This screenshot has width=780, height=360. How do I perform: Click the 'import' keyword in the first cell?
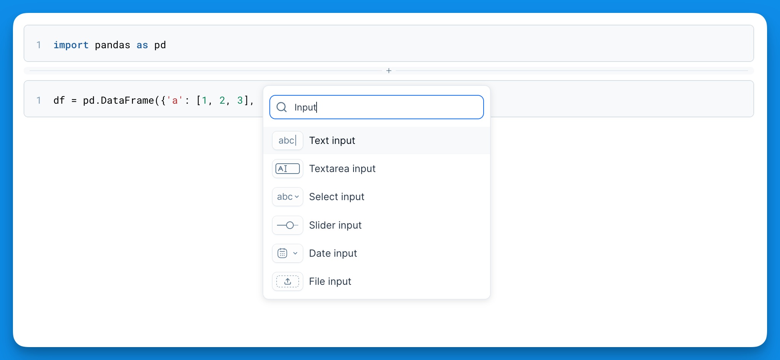71,45
